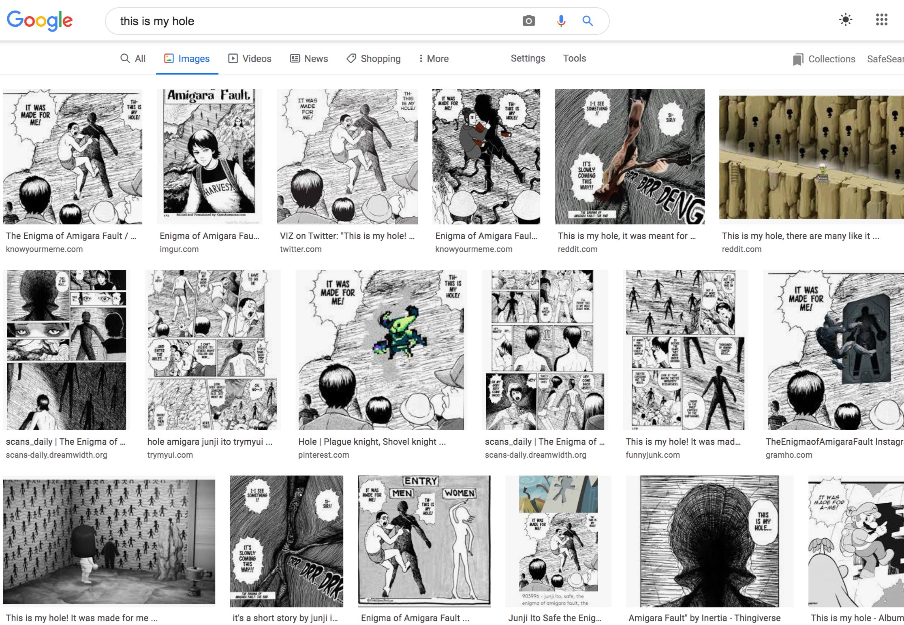
Task: Open search by image camera icon
Action: pos(528,21)
